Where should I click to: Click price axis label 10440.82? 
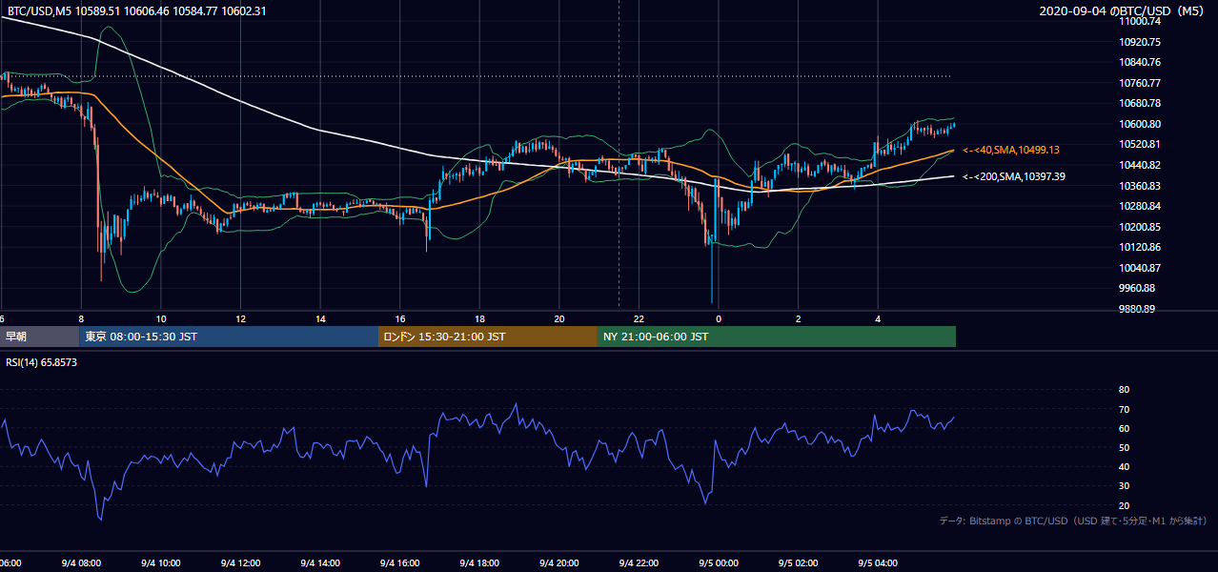pyautogui.click(x=1140, y=165)
